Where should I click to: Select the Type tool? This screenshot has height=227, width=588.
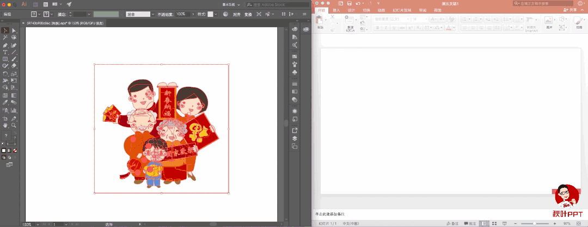pos(5,52)
